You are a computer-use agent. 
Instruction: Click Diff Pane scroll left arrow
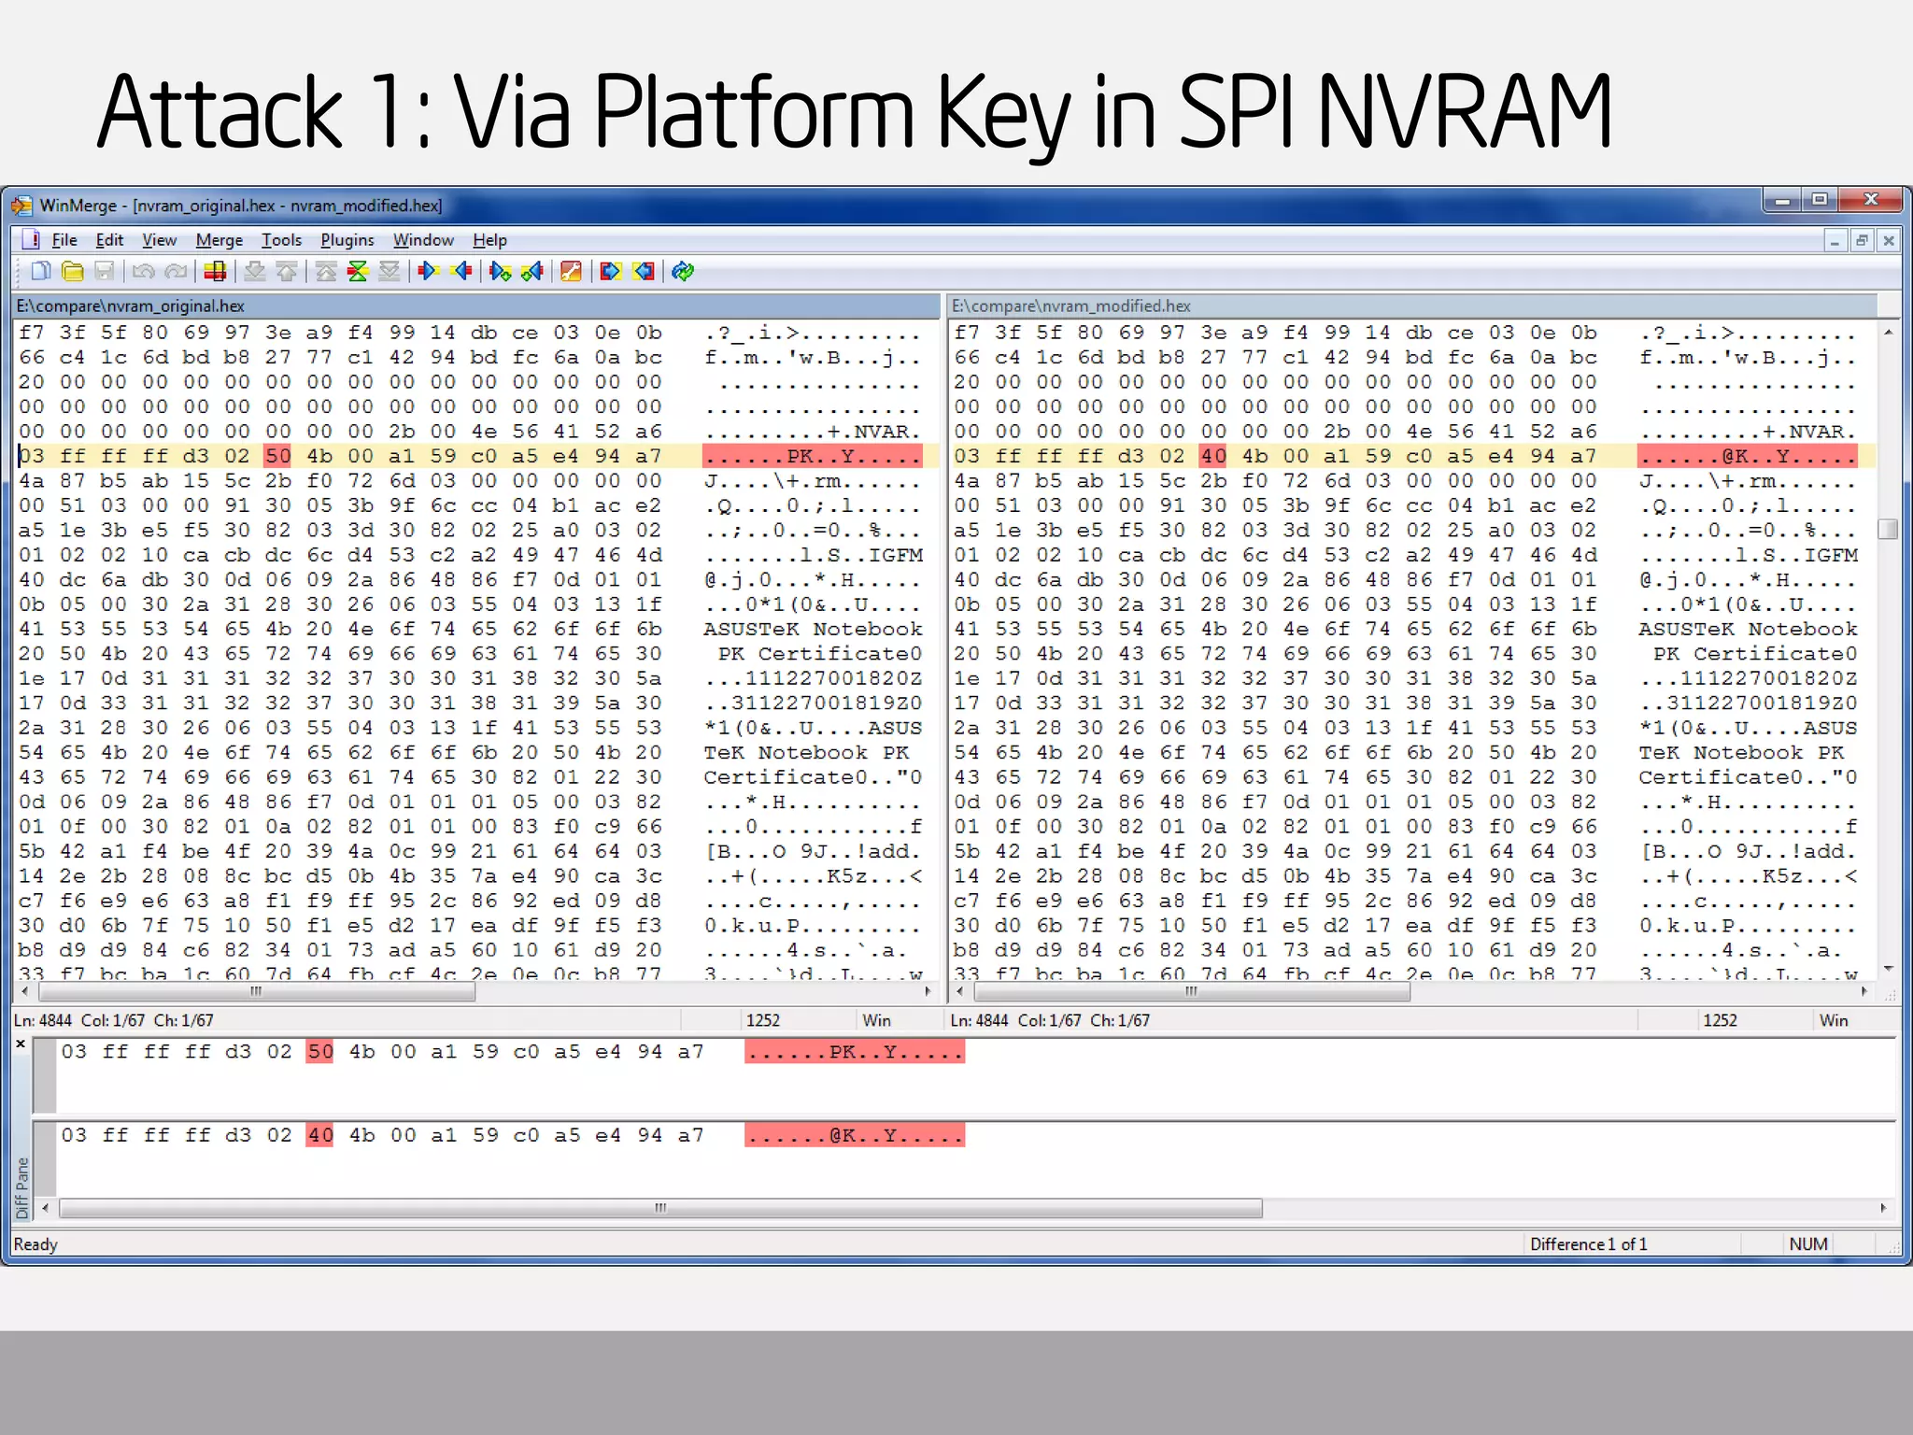(45, 1208)
